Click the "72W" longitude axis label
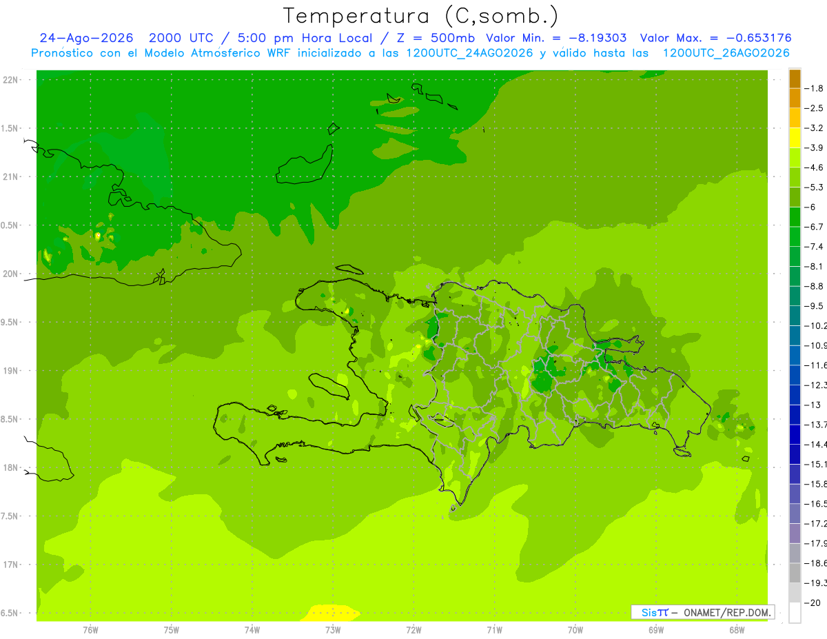The width and height of the screenshot is (827, 639). (413, 629)
